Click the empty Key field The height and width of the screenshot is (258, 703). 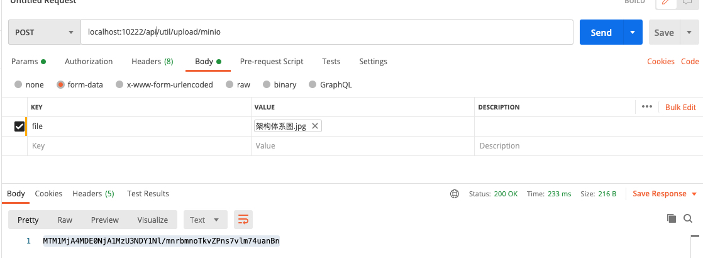click(139, 146)
